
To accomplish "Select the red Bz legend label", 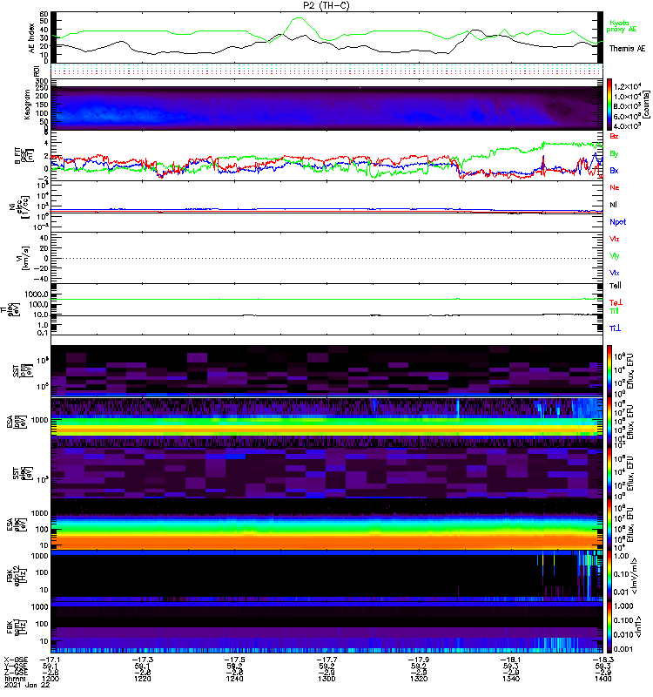I will point(614,136).
